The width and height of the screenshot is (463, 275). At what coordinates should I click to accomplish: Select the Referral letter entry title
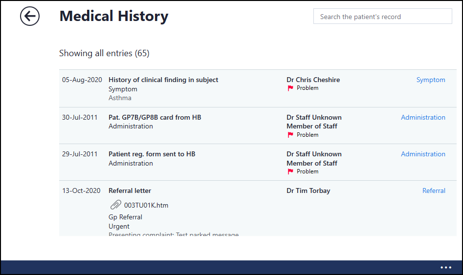tap(130, 190)
